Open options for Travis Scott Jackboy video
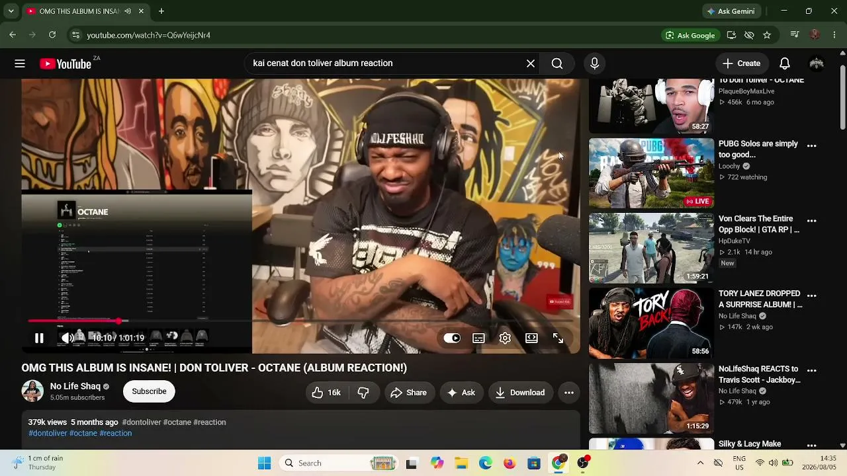 (x=812, y=371)
